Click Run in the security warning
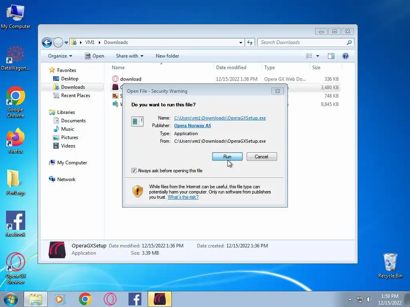410x307 pixels. click(x=227, y=157)
